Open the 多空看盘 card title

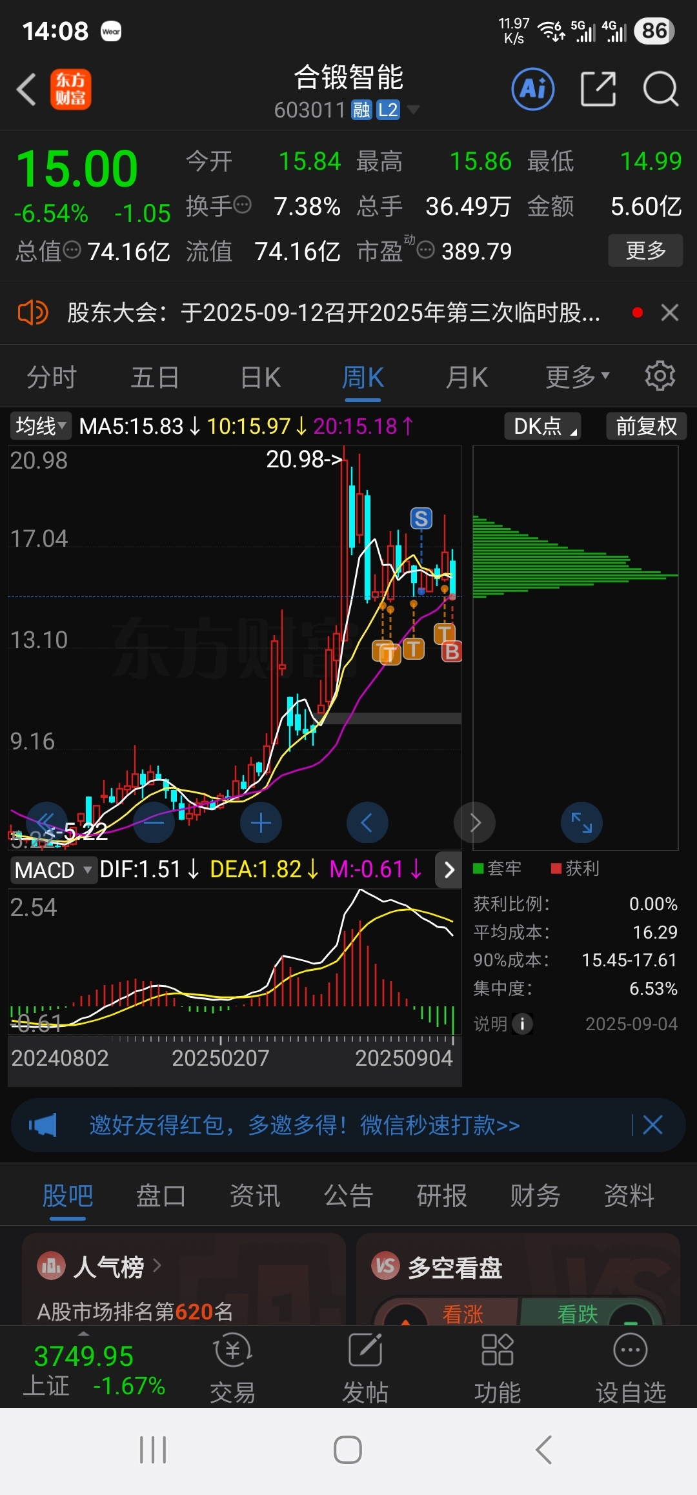click(x=455, y=1268)
